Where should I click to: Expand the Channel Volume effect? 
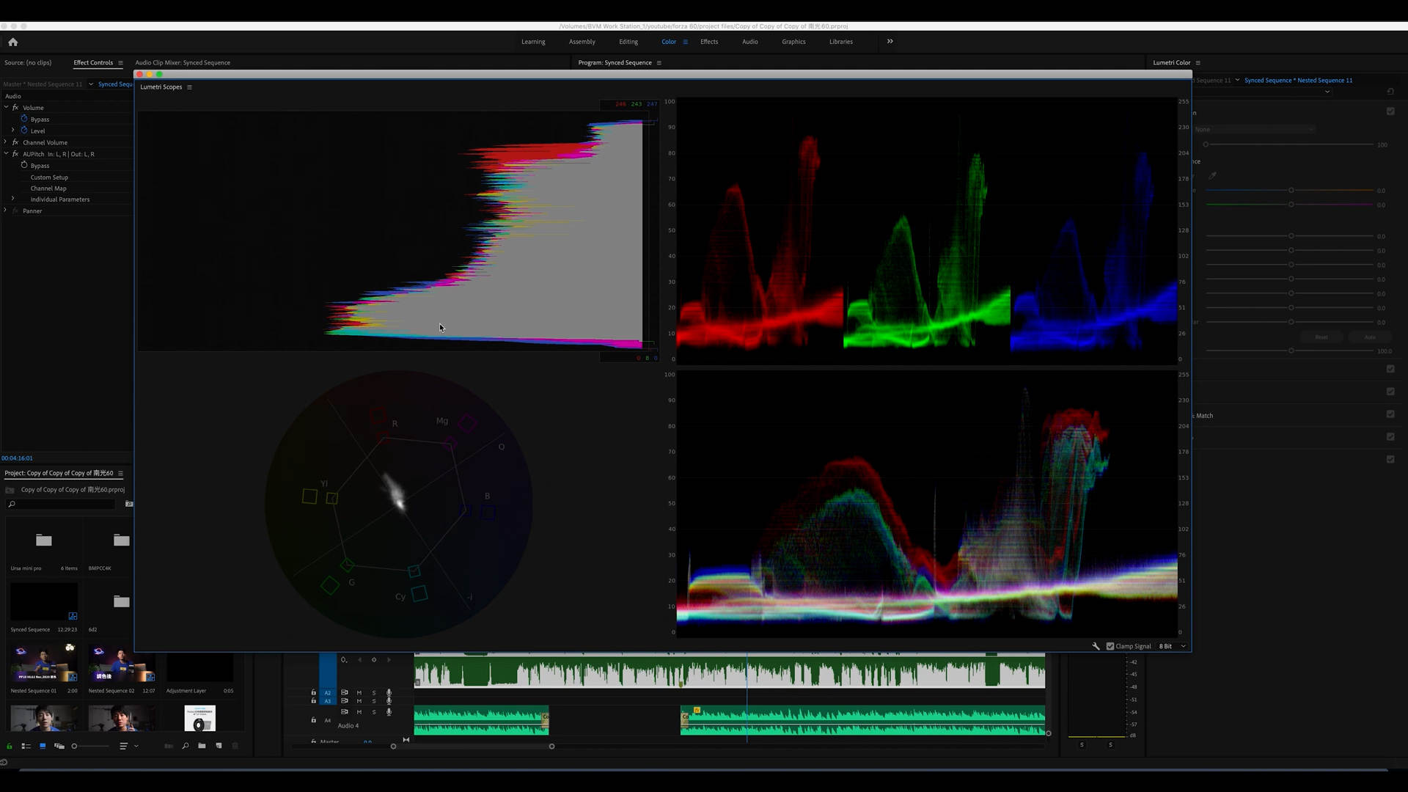tap(6, 142)
